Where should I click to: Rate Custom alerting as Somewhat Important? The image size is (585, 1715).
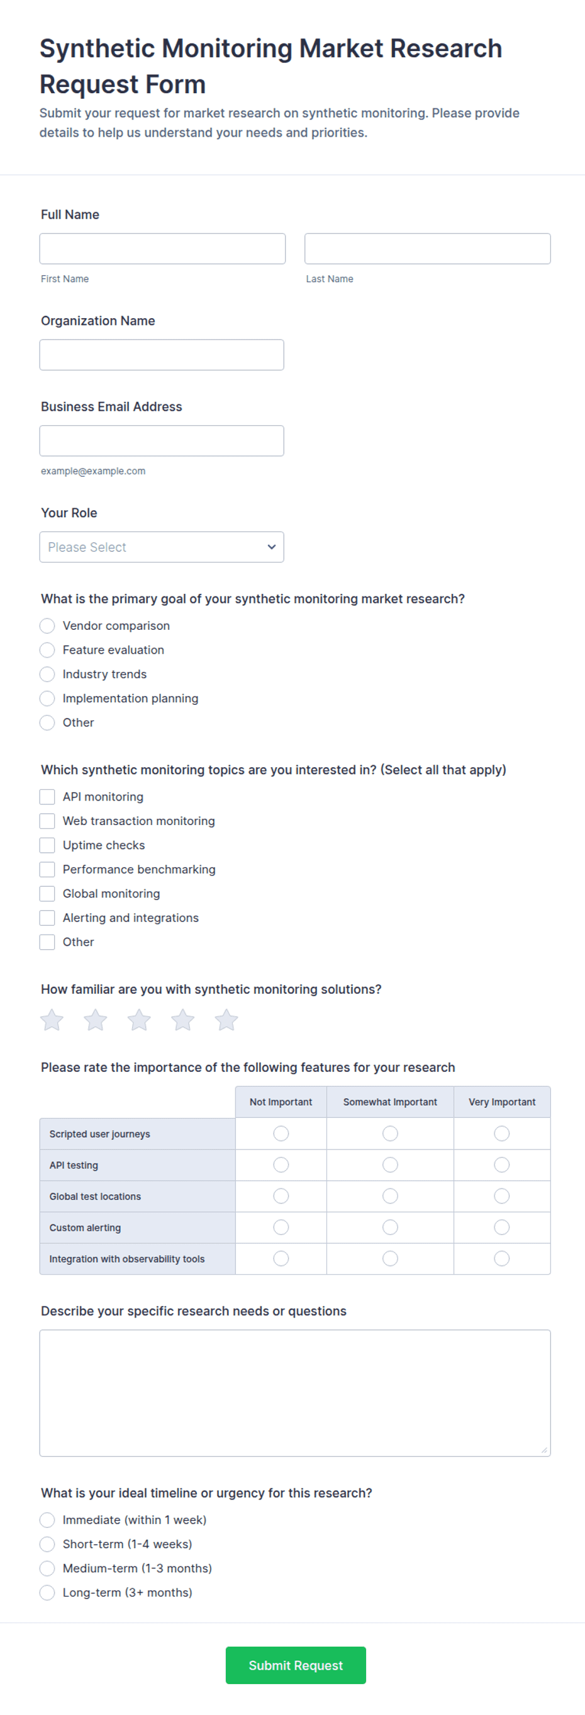[390, 1227]
